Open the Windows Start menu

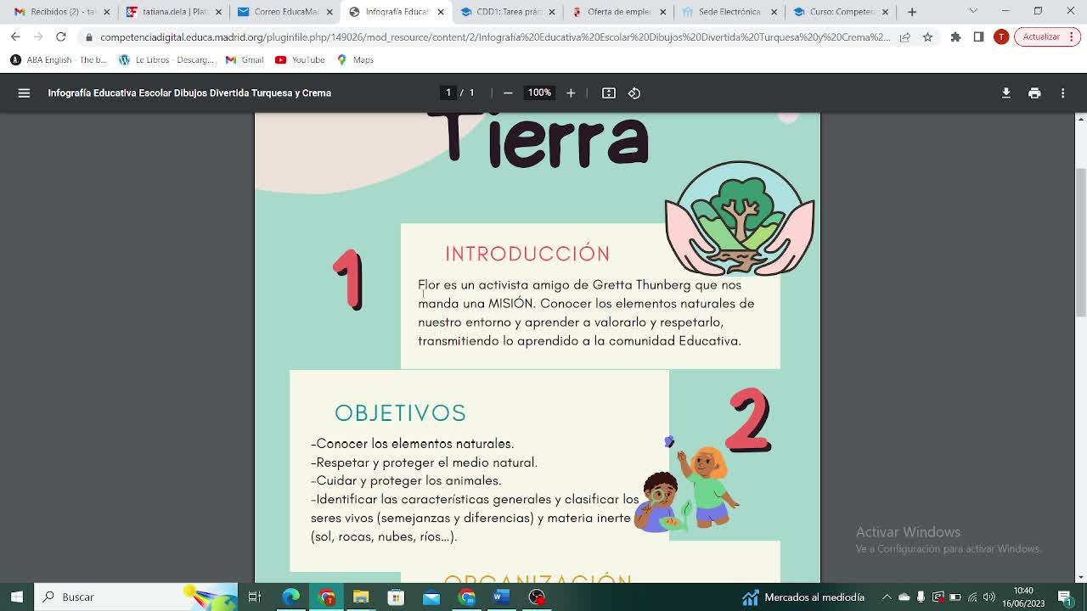tap(17, 597)
